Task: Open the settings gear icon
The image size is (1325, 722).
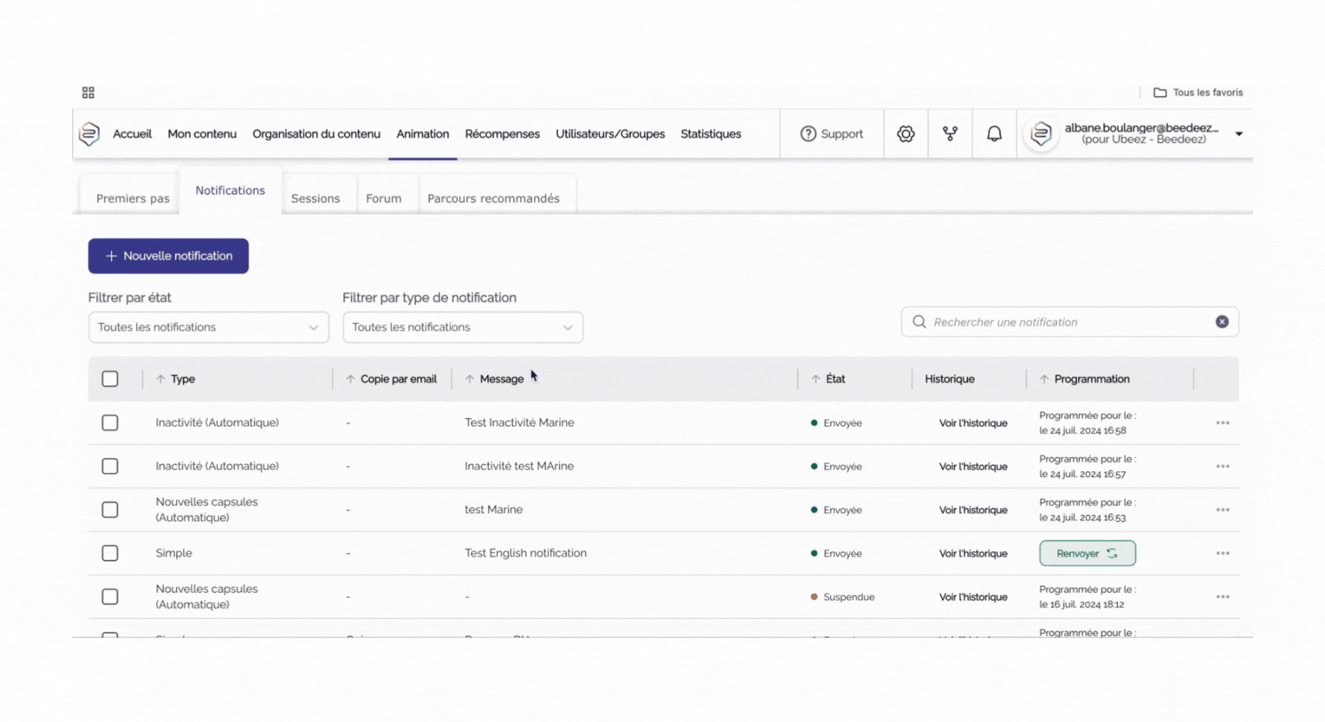Action: tap(905, 134)
